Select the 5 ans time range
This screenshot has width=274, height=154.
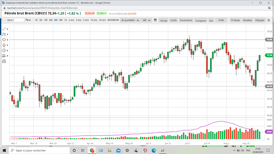(86, 20)
